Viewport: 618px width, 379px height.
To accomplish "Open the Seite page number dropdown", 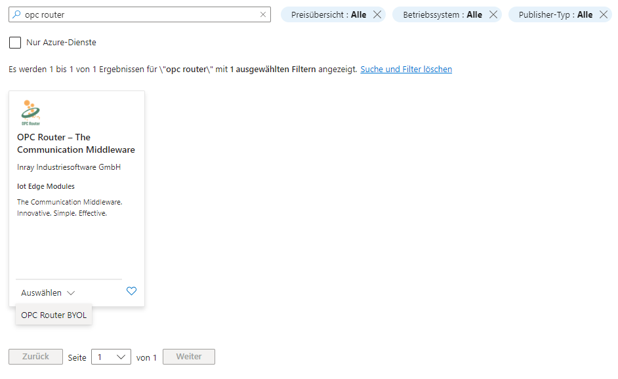I will [111, 357].
